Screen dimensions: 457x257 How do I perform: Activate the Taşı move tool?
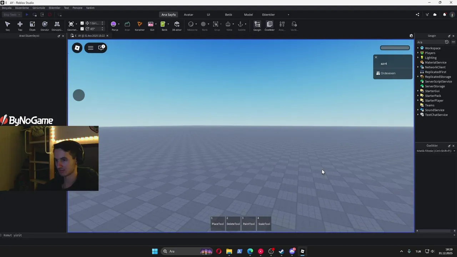coord(20,26)
